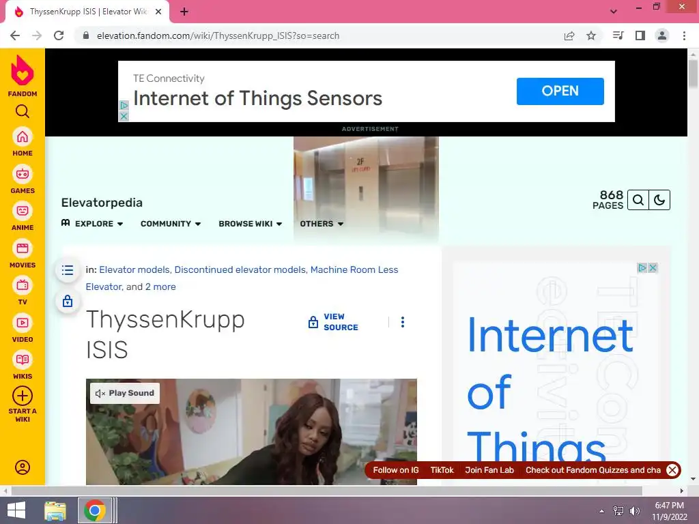Open the article's three-dot more menu
Screen dimensions: 699x524
click(x=403, y=322)
